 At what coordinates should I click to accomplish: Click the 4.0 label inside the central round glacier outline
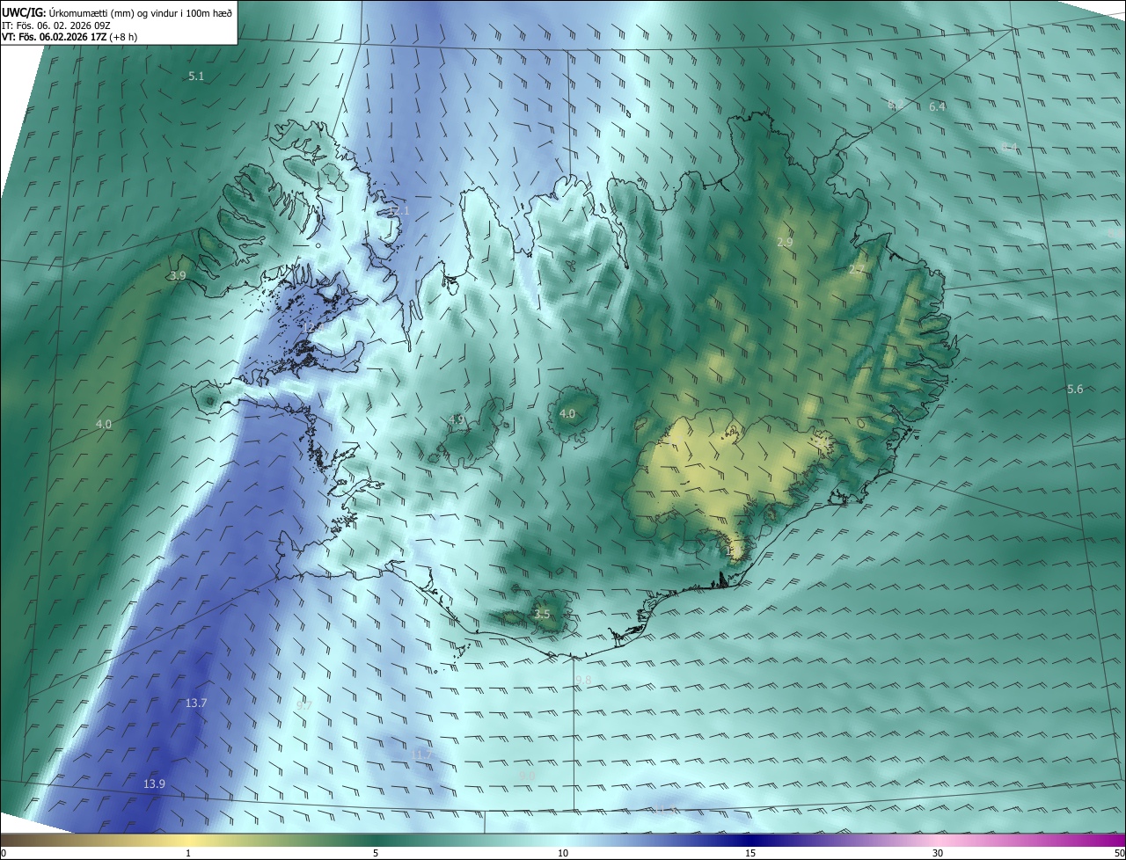[x=567, y=413]
